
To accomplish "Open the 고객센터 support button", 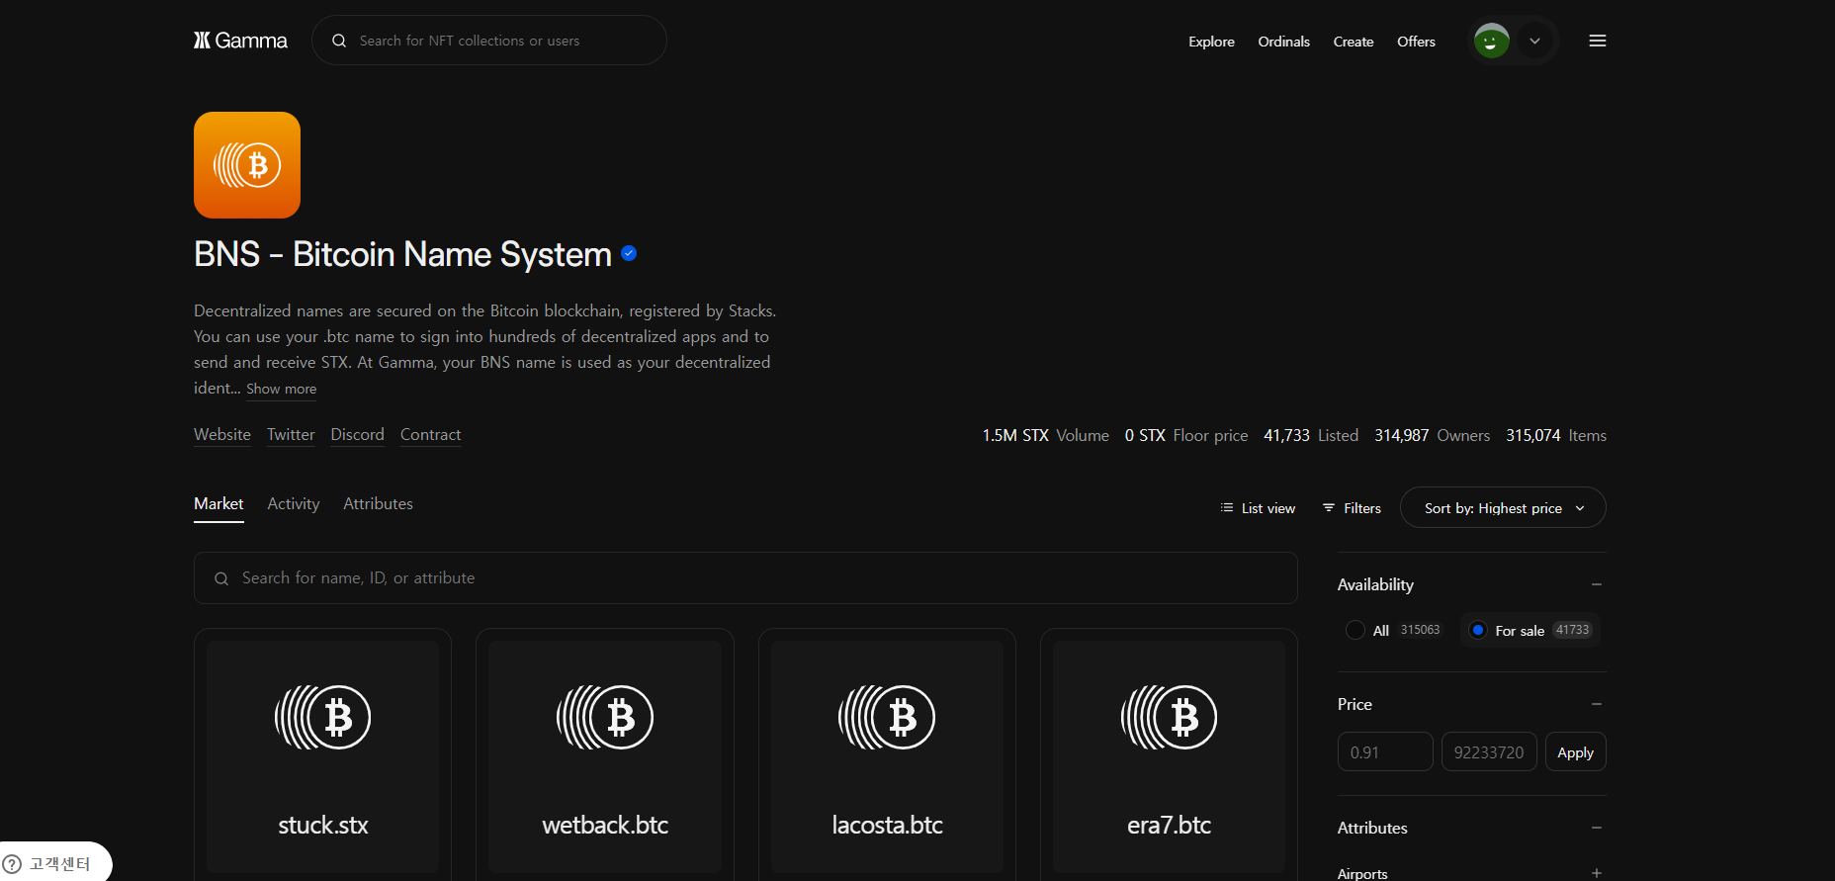I will [55, 863].
